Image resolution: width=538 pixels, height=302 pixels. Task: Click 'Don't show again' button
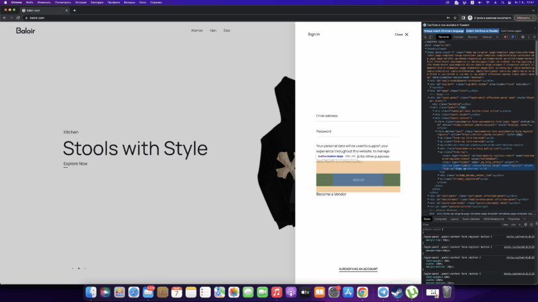(511, 31)
